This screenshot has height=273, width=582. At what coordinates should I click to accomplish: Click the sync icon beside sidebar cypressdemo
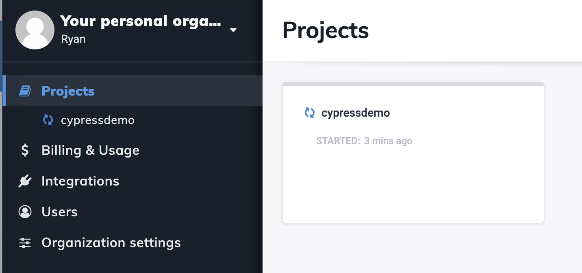coord(48,120)
